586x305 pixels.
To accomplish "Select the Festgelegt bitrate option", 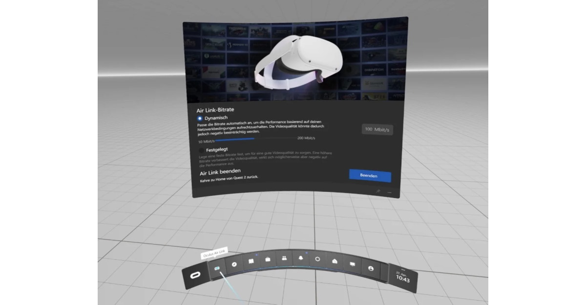I will [x=201, y=149].
